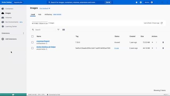
Task: Open more actions for docker/desktop-git-helper
Action: [156, 48]
